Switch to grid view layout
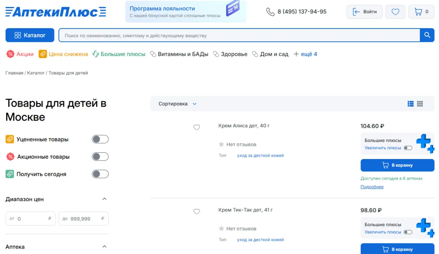The height and width of the screenshot is (254, 439). [420, 104]
